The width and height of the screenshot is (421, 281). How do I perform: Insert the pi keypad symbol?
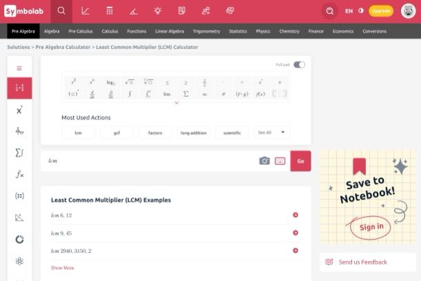pyautogui.click(x=280, y=82)
